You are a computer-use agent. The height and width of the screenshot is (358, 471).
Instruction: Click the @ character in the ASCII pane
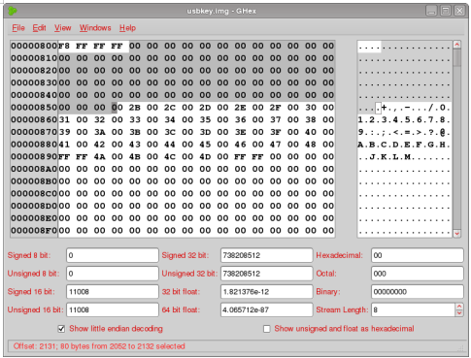point(443,132)
